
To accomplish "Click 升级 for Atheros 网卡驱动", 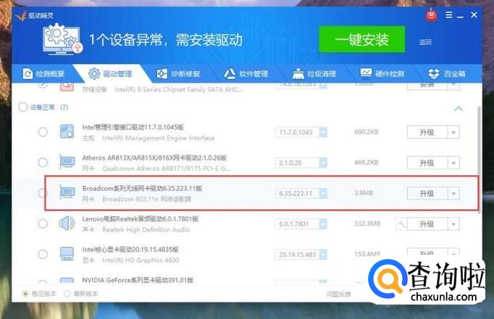I will (x=427, y=163).
